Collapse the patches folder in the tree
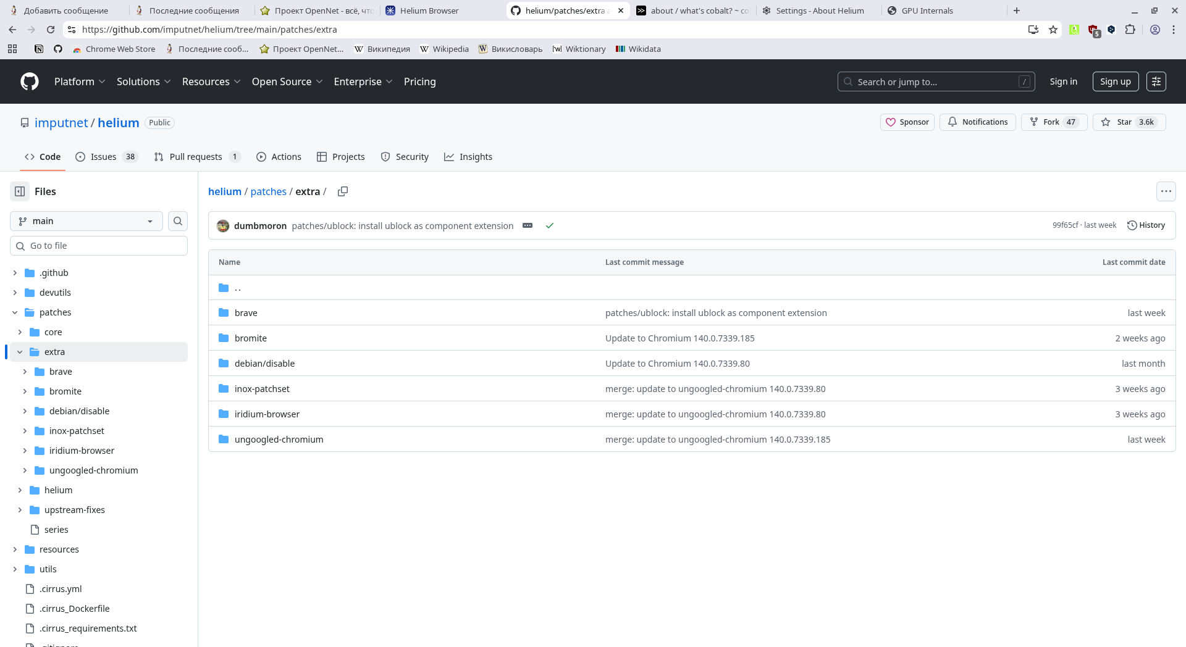The image size is (1186, 647). click(15, 312)
